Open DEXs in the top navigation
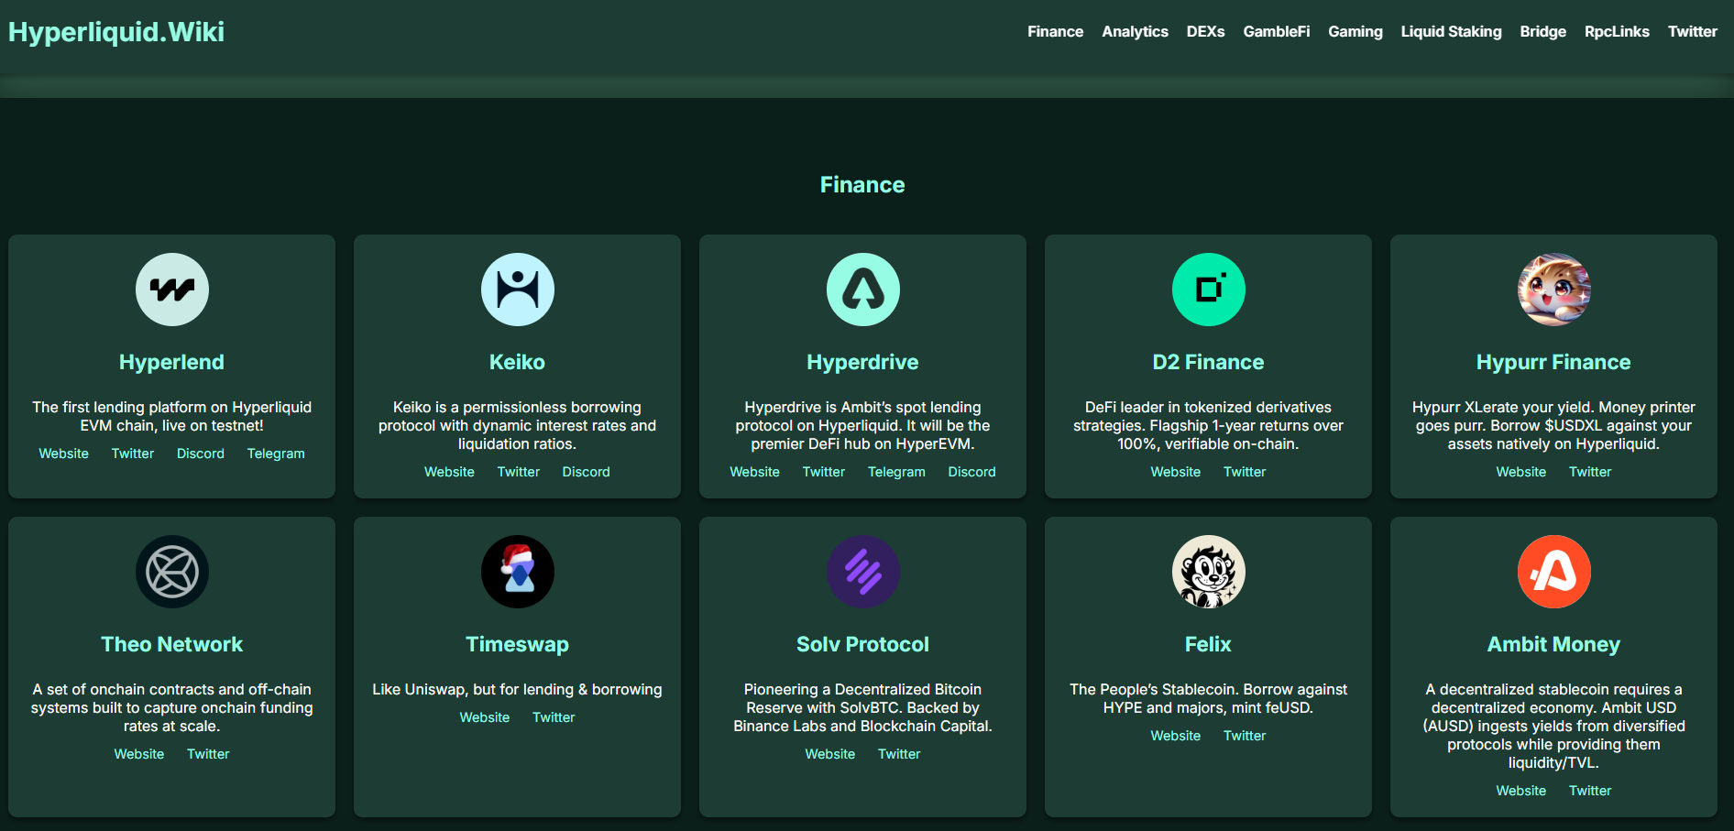Screen dimensions: 1734x831 (1205, 32)
